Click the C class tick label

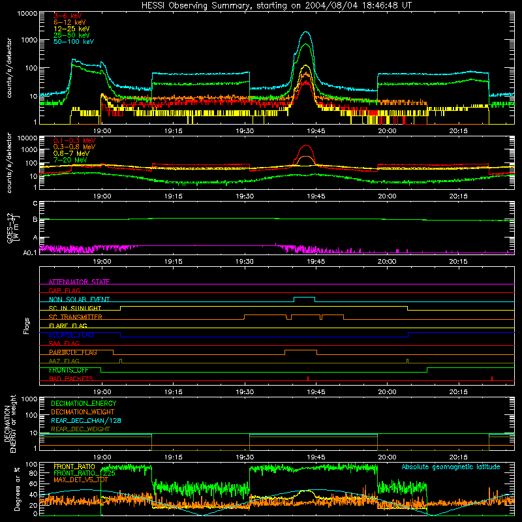tap(35, 203)
